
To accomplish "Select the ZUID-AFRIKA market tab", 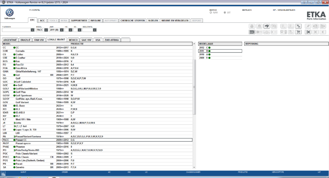I will pyautogui.click(x=112, y=40).
